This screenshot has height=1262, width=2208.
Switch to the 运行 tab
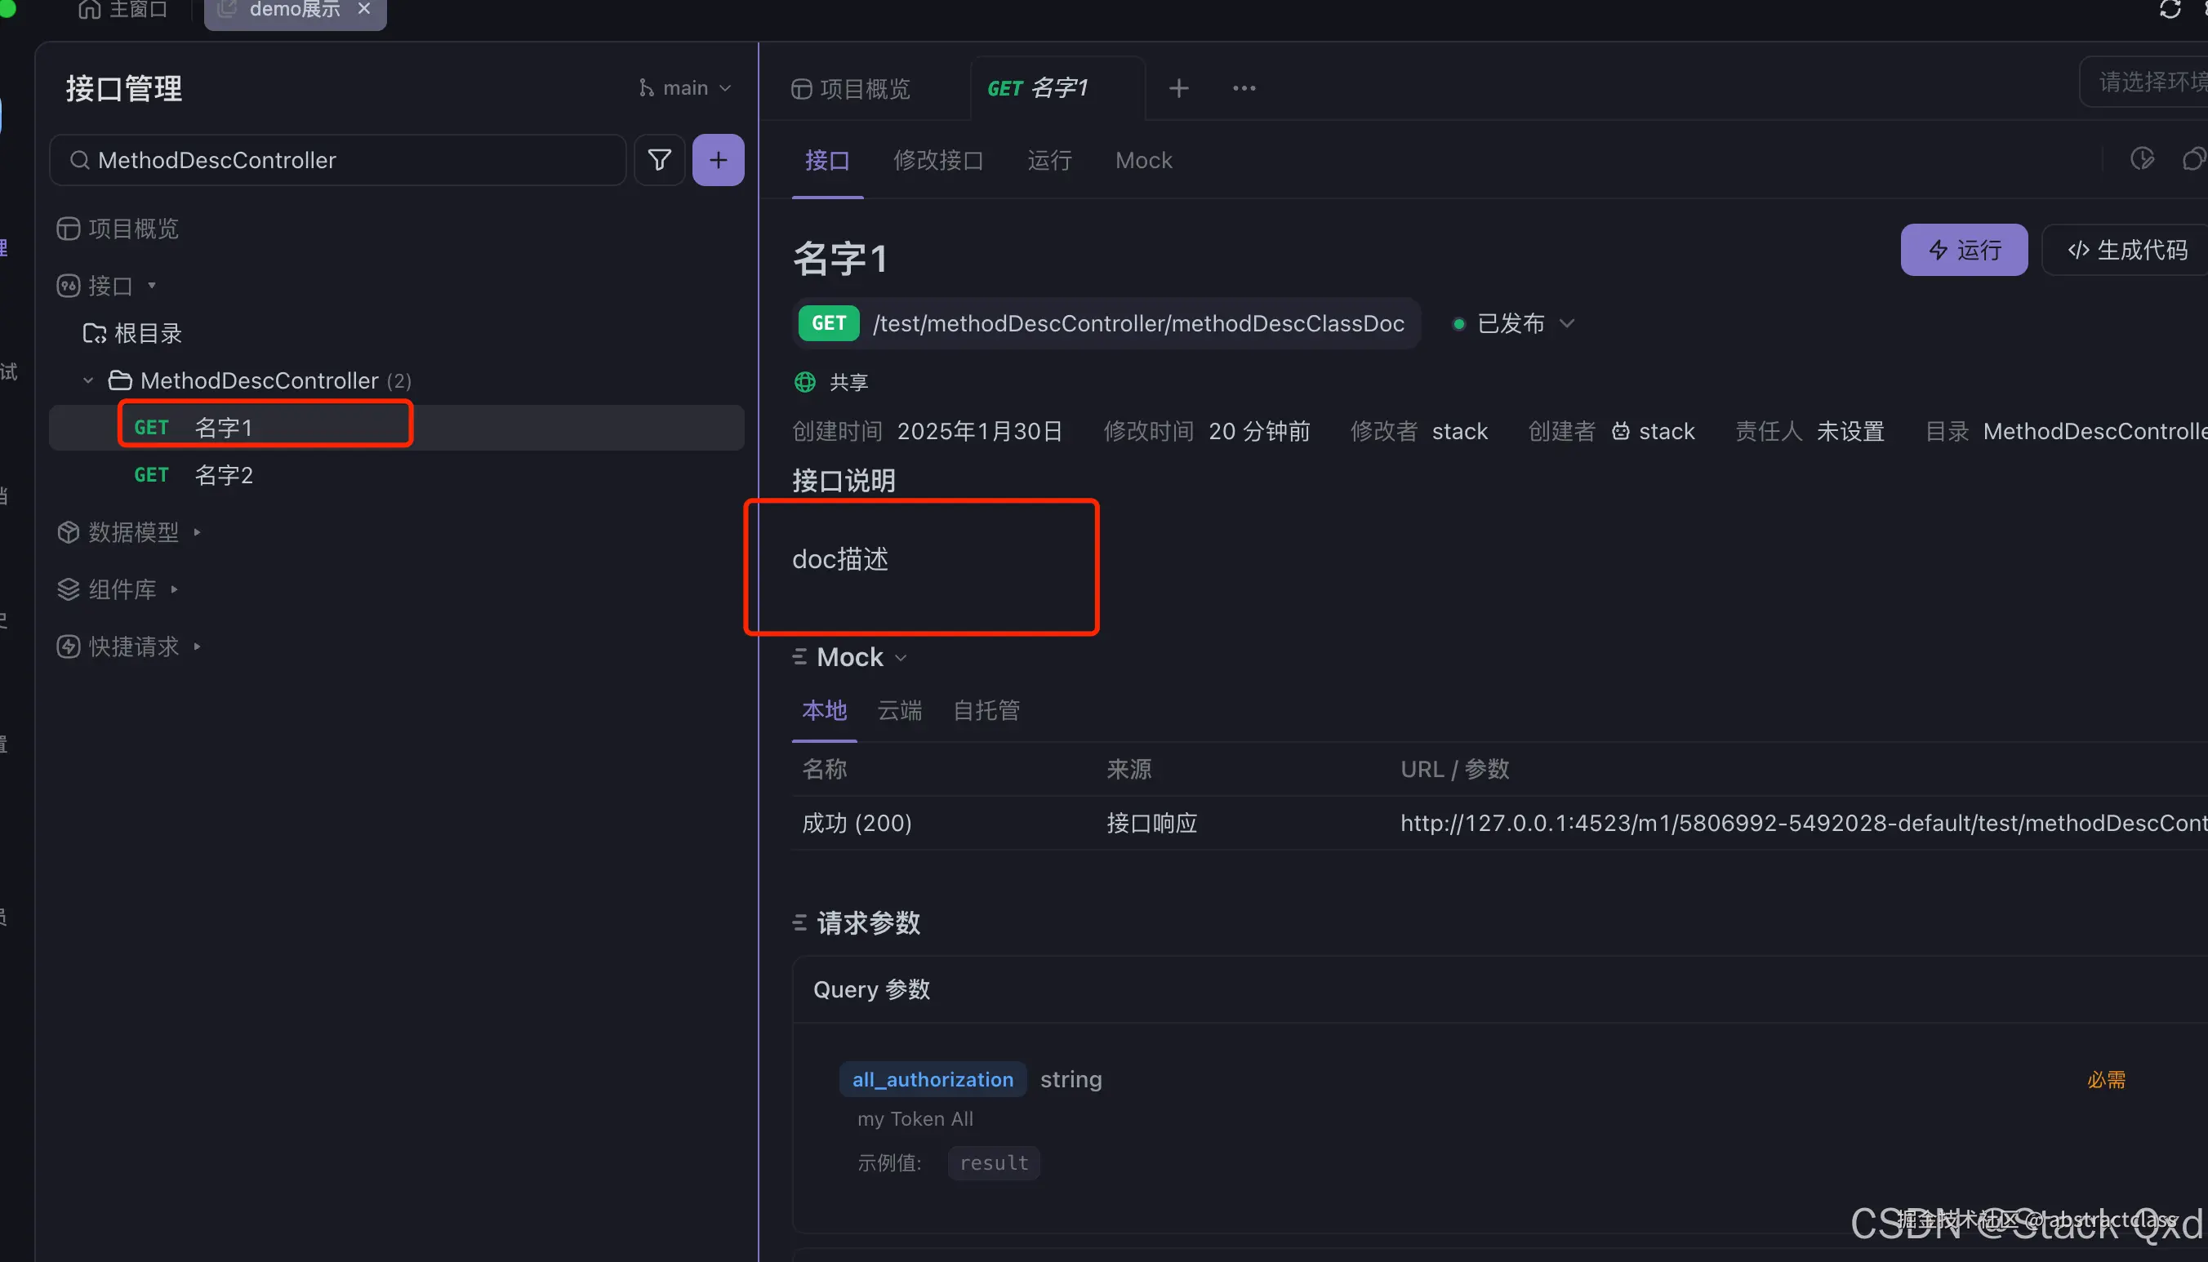pyautogui.click(x=1049, y=160)
